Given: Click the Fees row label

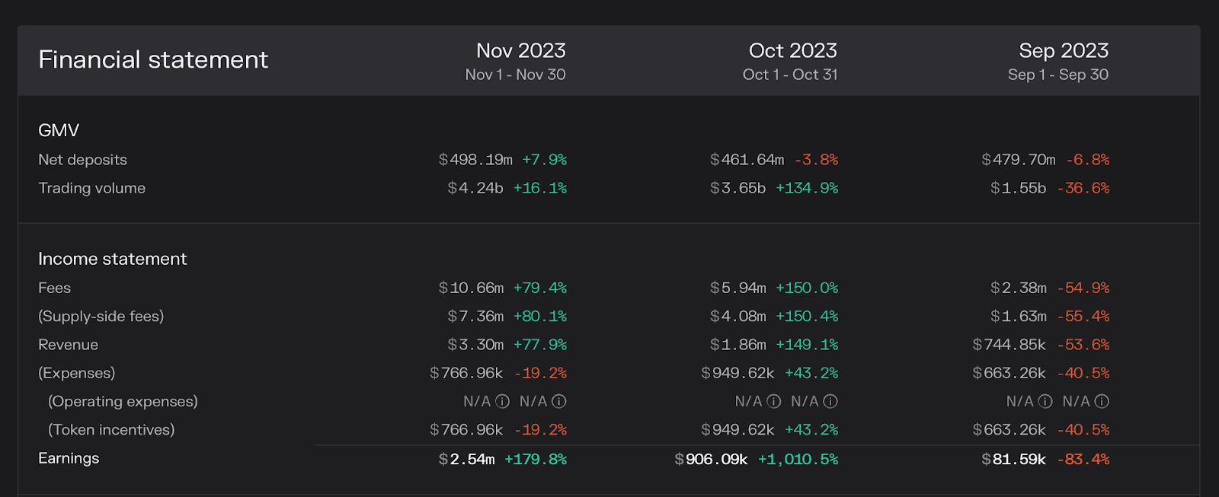Looking at the screenshot, I should coord(54,288).
